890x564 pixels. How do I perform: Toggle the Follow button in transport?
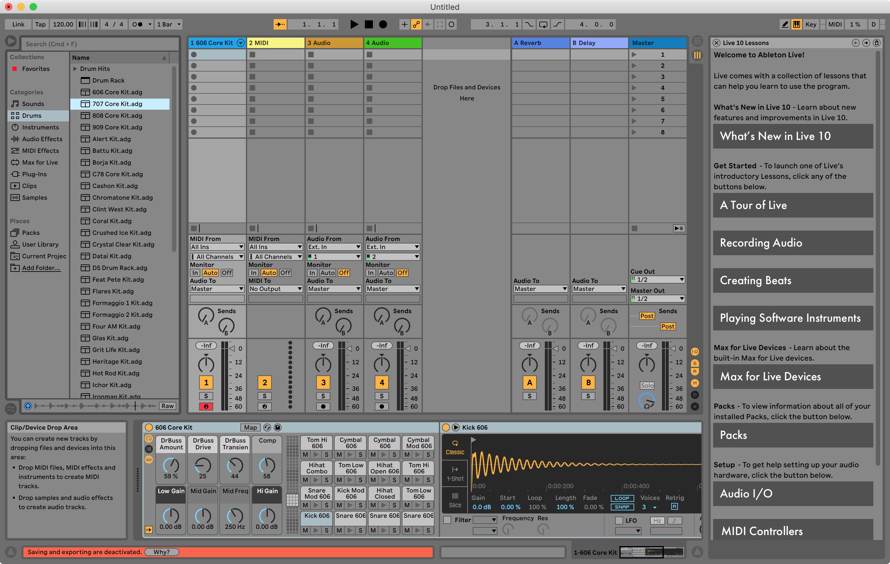[x=280, y=24]
